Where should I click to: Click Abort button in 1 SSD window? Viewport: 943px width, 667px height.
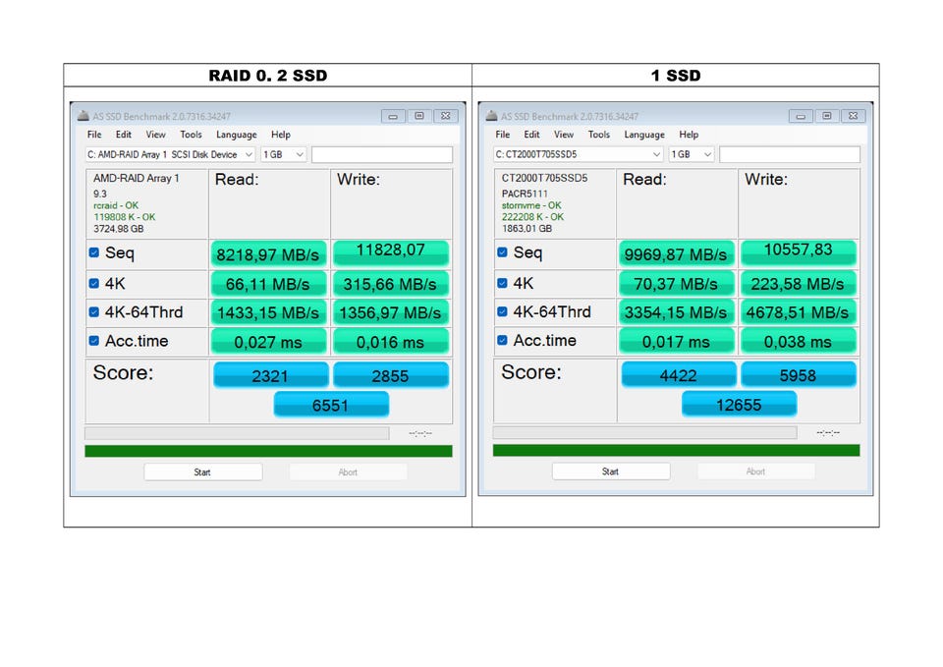(756, 472)
